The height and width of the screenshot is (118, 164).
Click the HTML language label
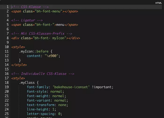tap(158, 3)
